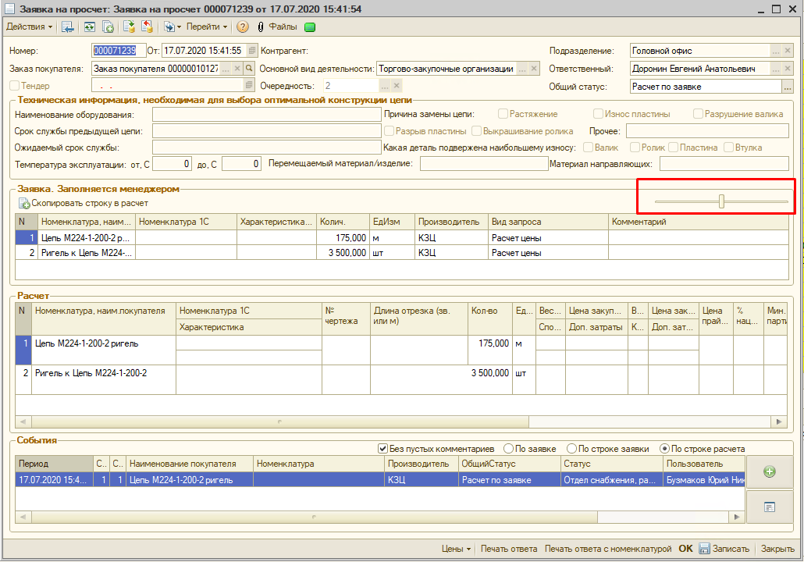Clear the Очередность field with X
Screen dimensions: 804x562
[397, 86]
